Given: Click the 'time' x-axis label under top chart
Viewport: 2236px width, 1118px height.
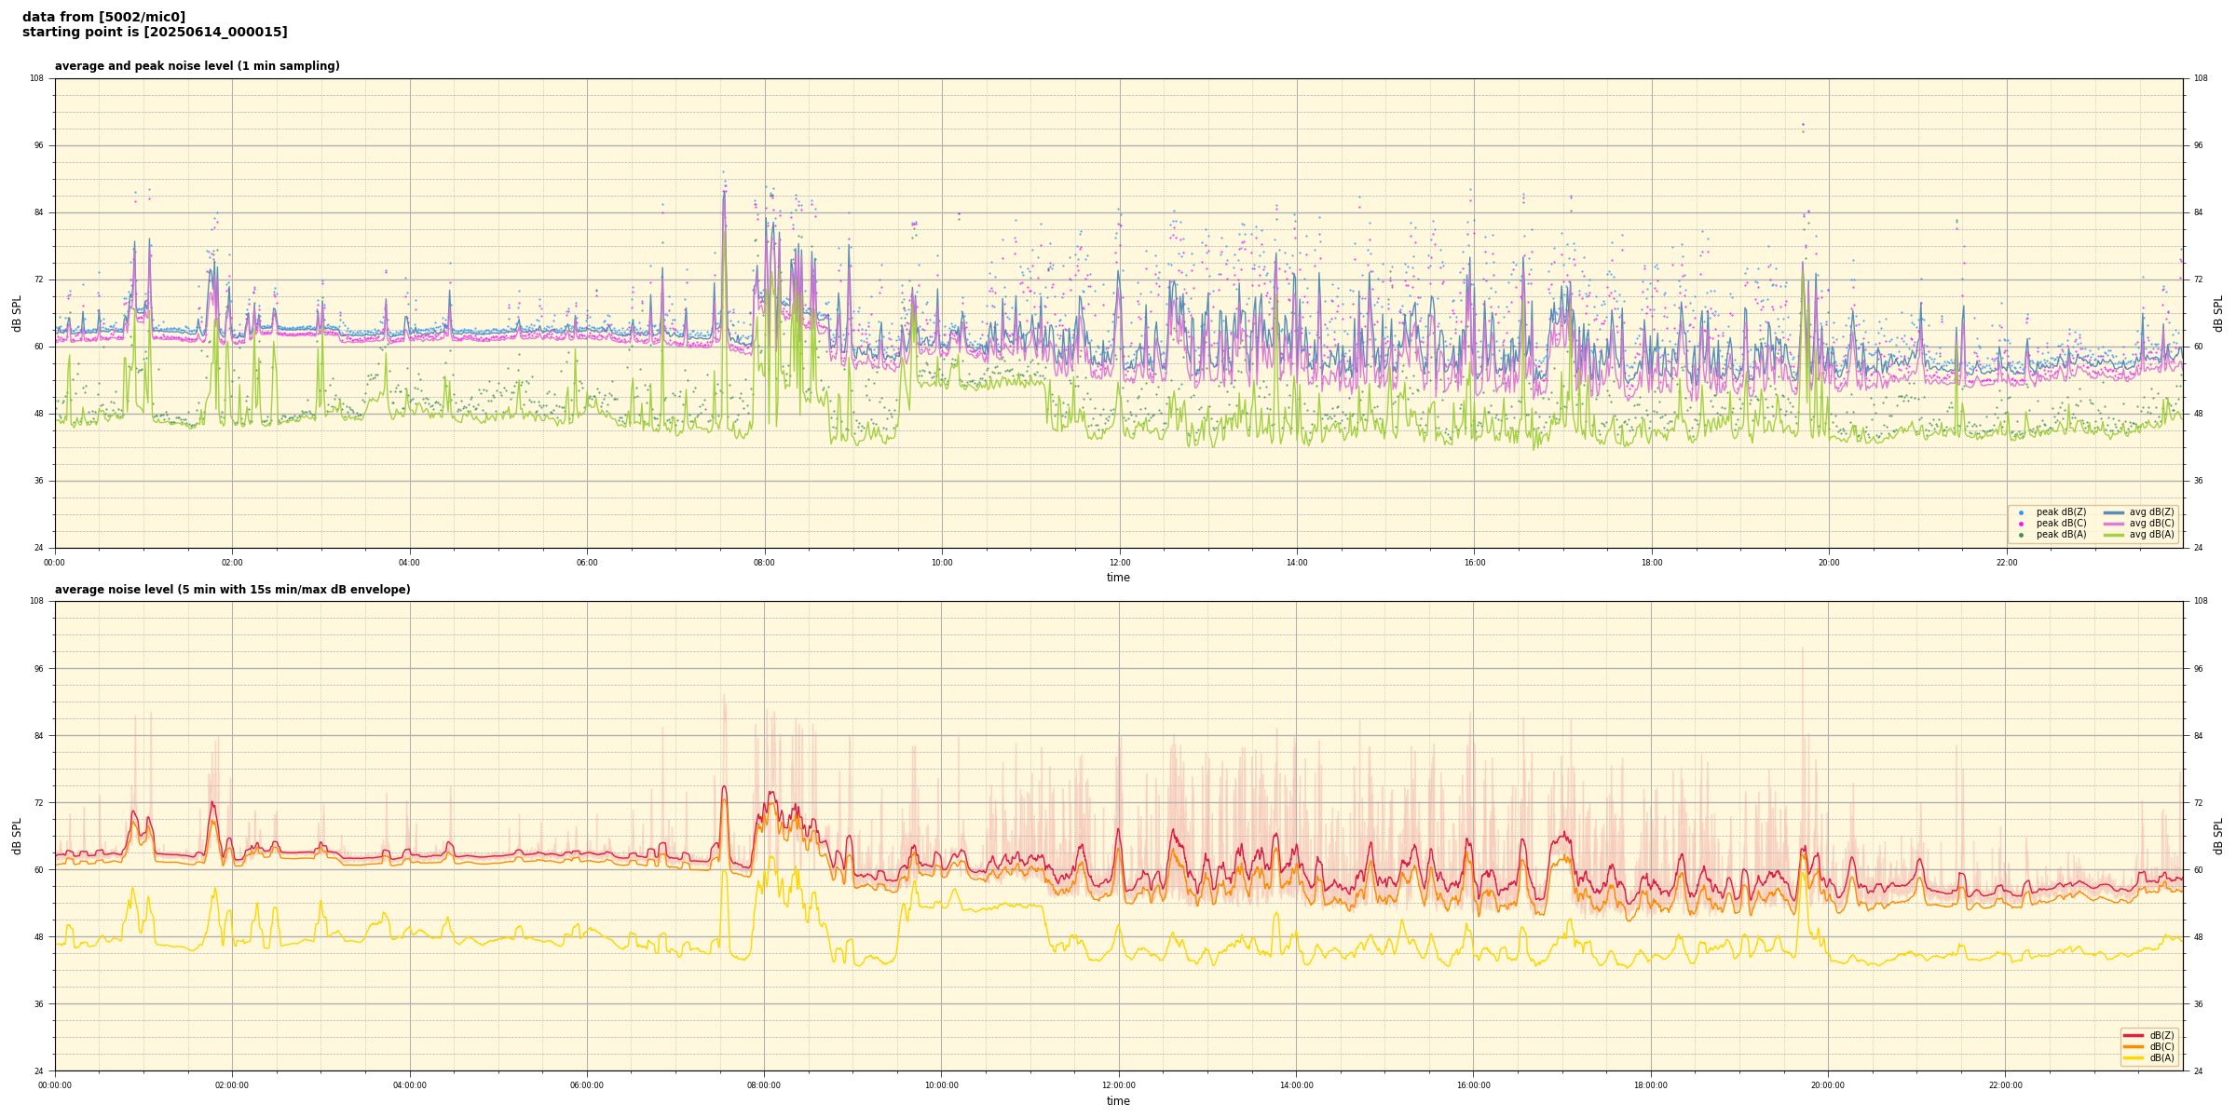Looking at the screenshot, I should pos(1118,578).
